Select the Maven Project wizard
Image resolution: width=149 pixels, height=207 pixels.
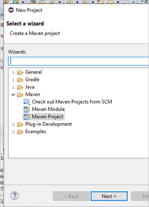coord(48,117)
